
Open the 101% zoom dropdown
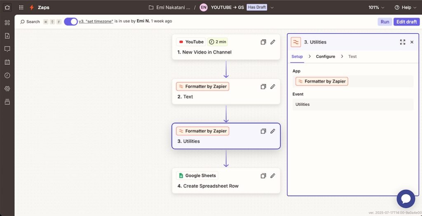(x=376, y=7)
